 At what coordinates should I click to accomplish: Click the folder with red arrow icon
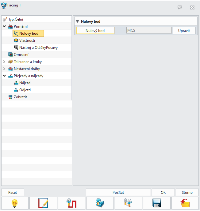coord(185,203)
